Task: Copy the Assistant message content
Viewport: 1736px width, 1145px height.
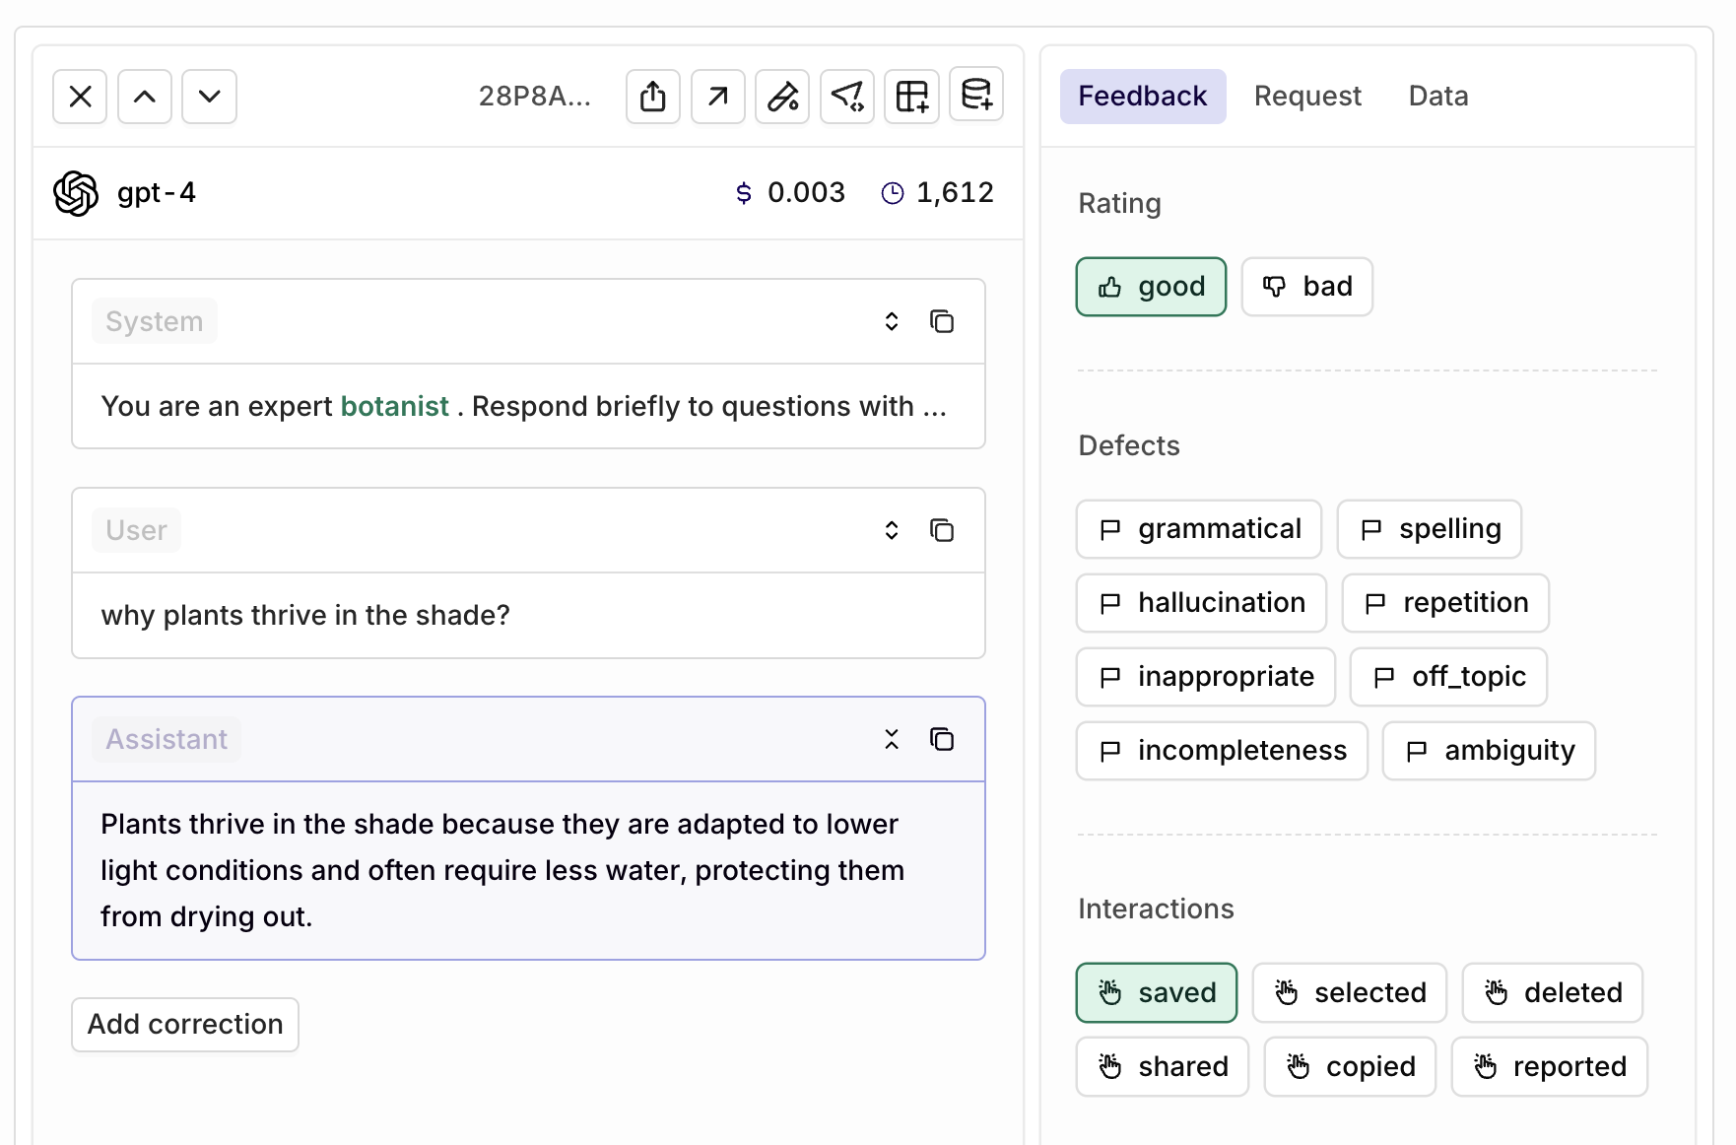Action: pos(942,739)
